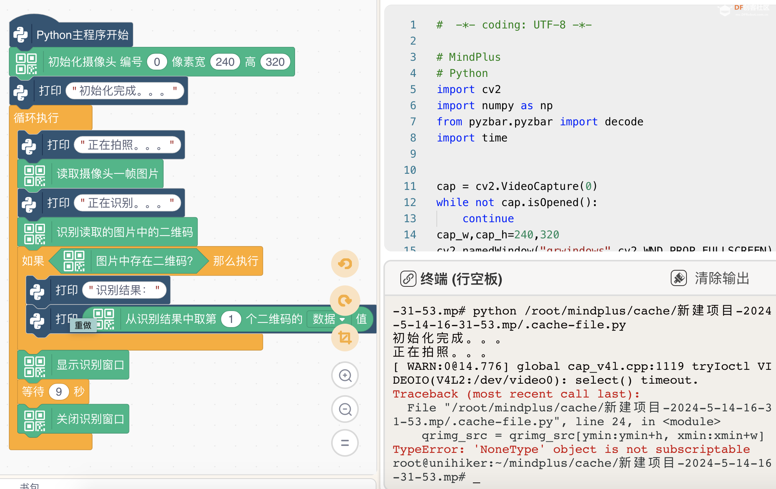Click code line 7 pyzbar import
Screen dimensions: 776x489
click(x=540, y=121)
